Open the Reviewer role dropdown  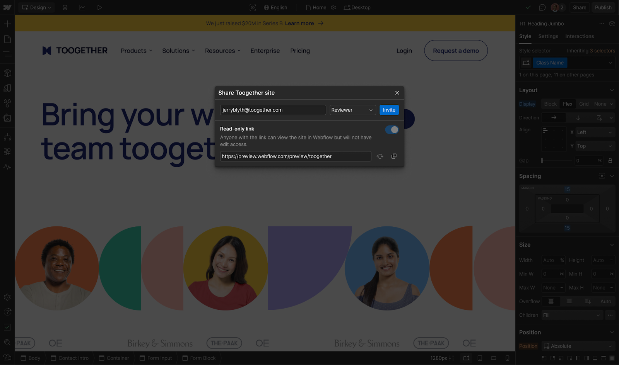352,110
